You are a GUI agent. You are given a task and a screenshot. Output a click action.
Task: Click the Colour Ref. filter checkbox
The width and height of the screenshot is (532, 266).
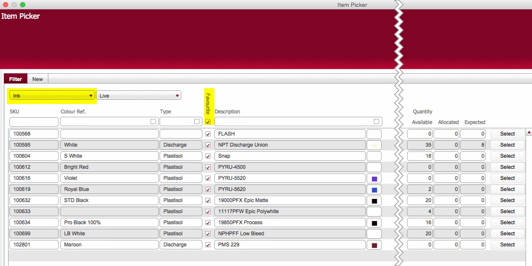tap(153, 121)
